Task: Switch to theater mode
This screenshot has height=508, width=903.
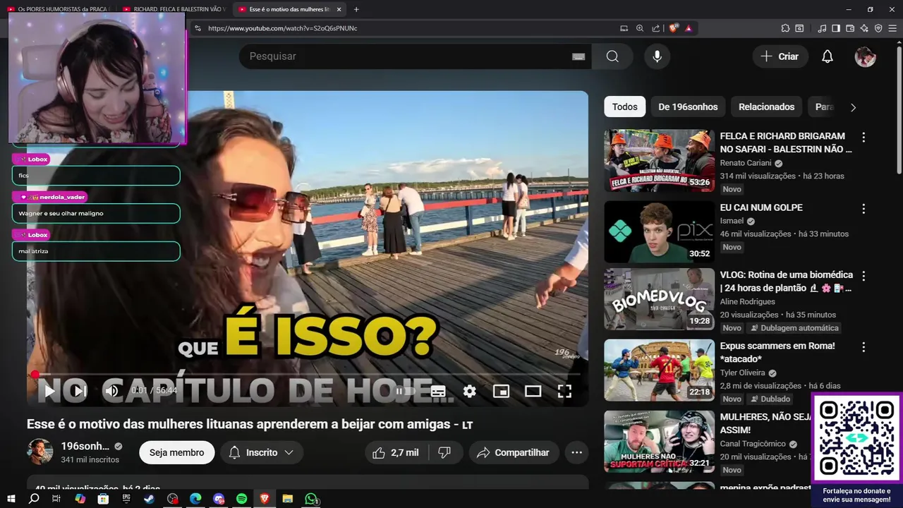Action: click(533, 391)
